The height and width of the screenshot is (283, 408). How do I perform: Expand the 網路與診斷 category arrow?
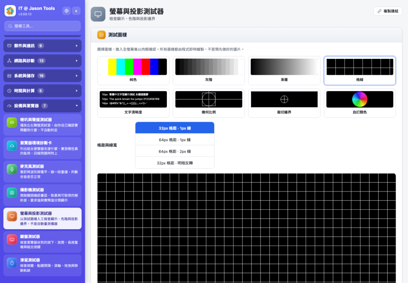click(76, 61)
